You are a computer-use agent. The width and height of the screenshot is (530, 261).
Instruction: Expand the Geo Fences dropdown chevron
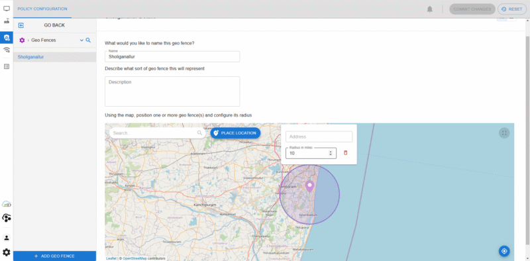[x=81, y=40]
